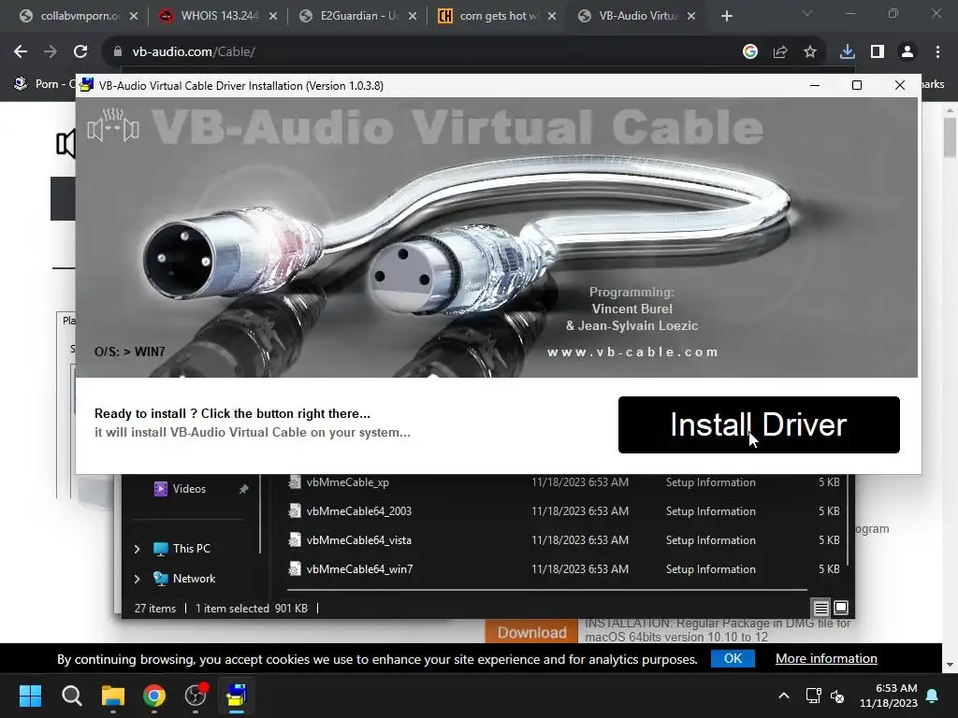Viewport: 958px width, 718px height.
Task: Expand This PC in File Explorer
Action: pyautogui.click(x=137, y=549)
